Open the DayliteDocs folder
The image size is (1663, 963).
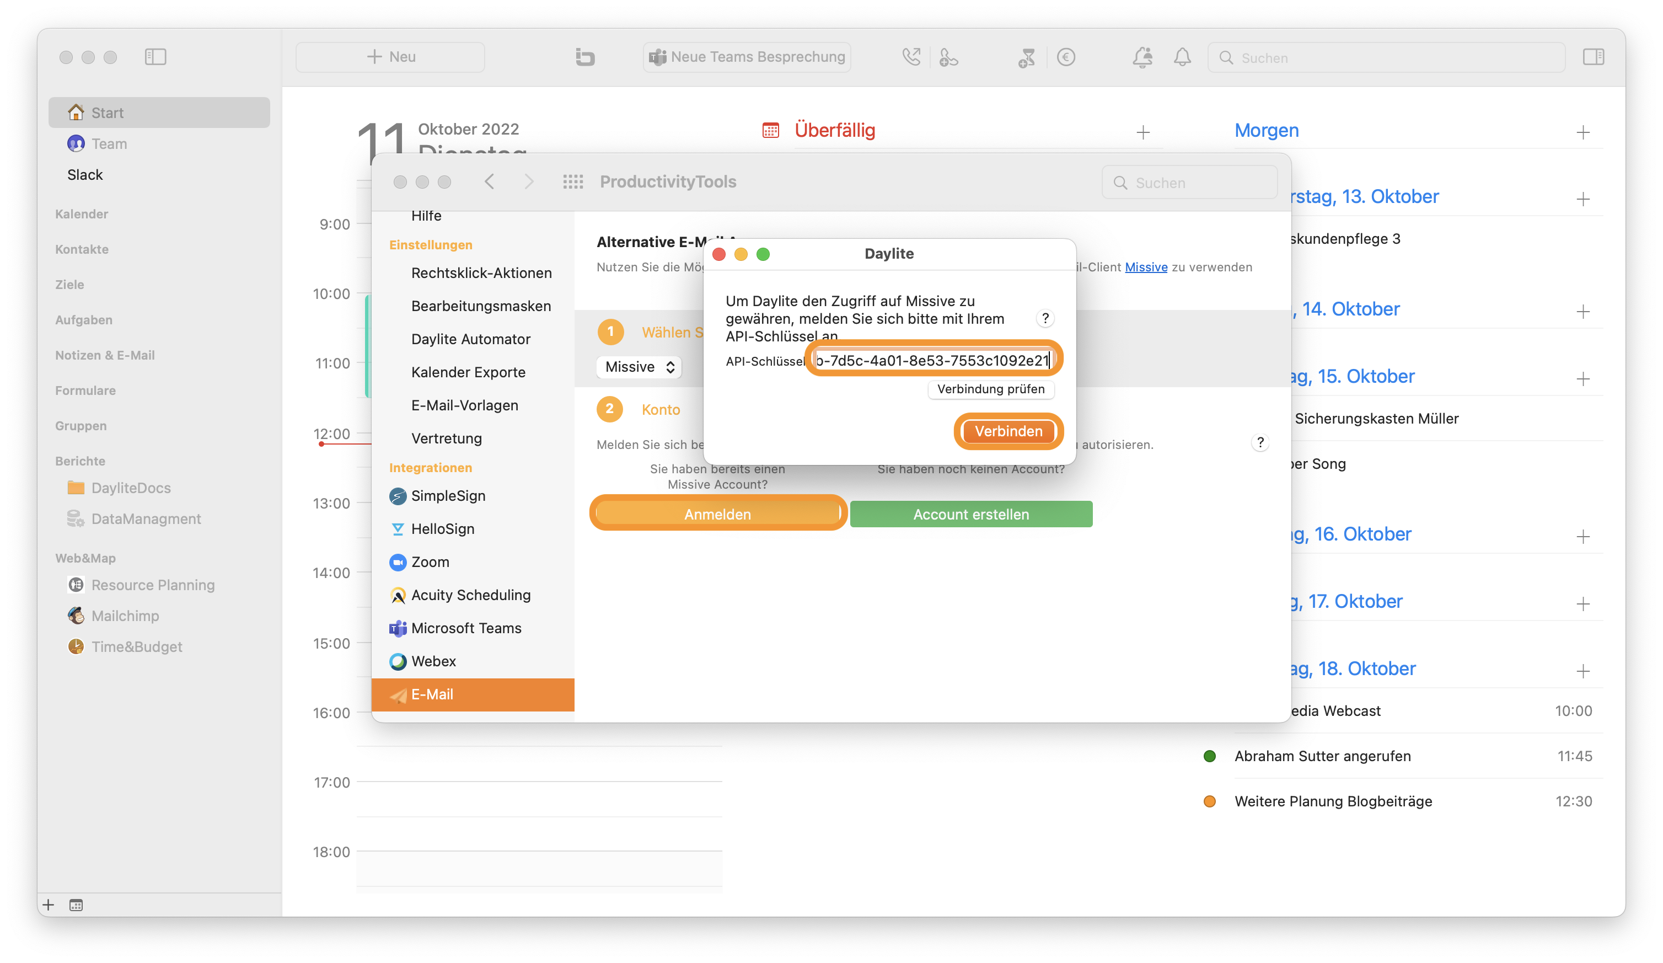coord(120,488)
